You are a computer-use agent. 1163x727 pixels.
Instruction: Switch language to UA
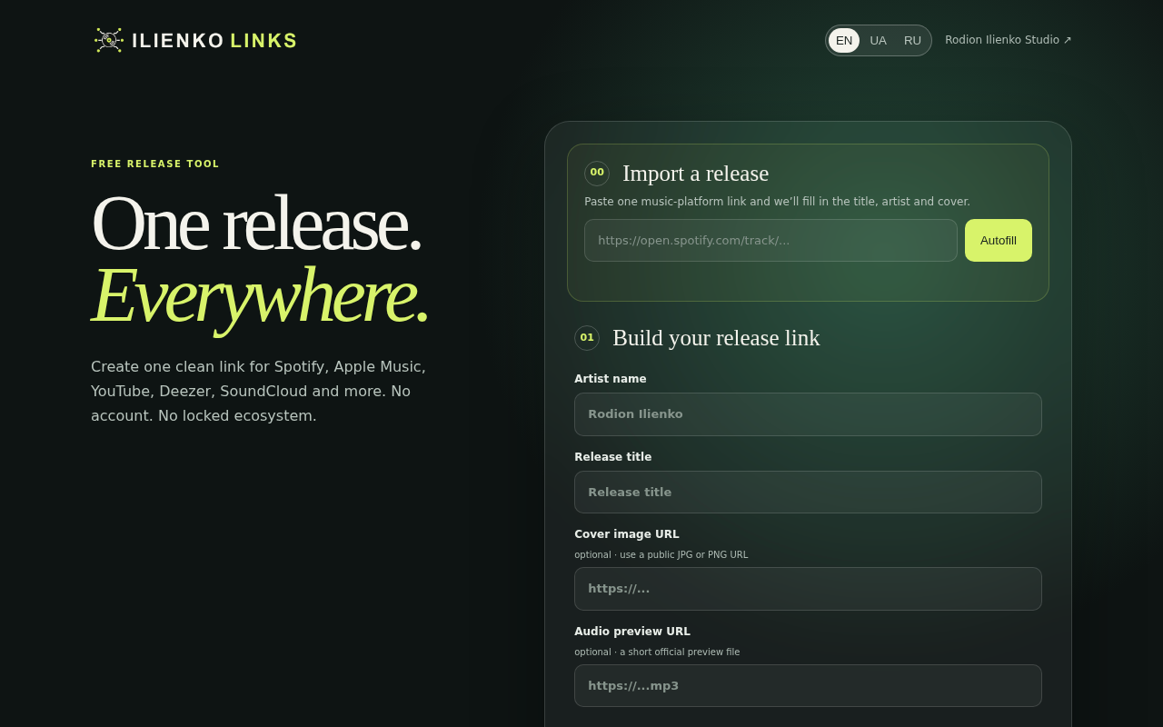click(878, 40)
